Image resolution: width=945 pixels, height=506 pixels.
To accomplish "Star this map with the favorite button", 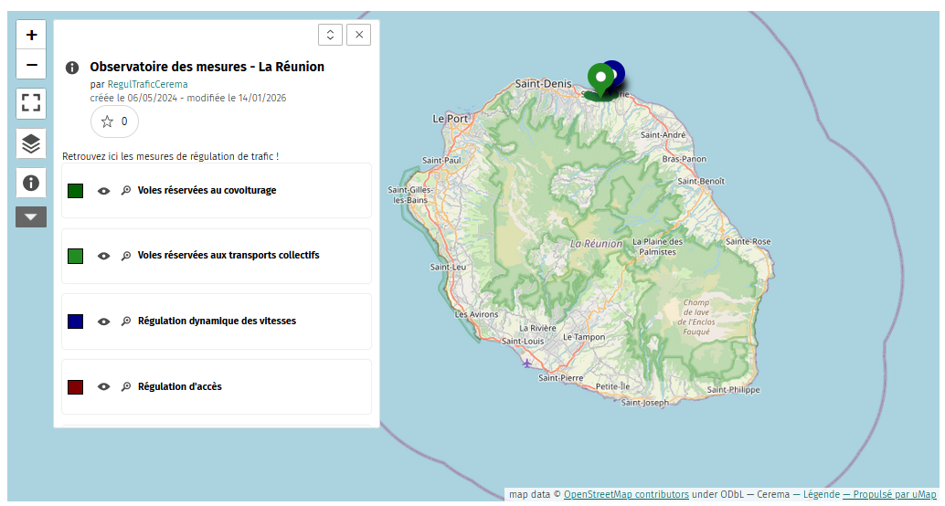I will click(114, 121).
